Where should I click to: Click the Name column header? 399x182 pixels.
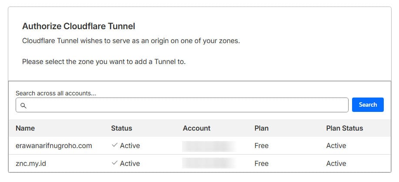[25, 128]
